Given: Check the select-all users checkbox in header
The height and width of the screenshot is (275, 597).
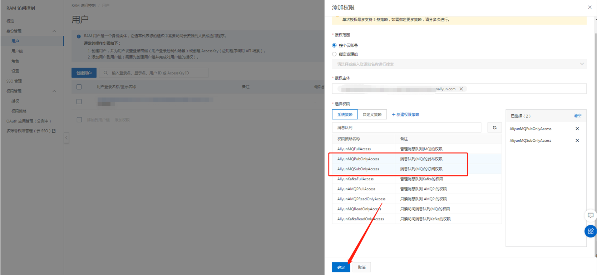Looking at the screenshot, I should 79,87.
